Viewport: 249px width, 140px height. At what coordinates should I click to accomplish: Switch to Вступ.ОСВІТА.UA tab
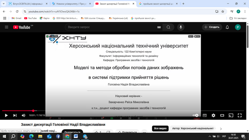click(28, 4)
